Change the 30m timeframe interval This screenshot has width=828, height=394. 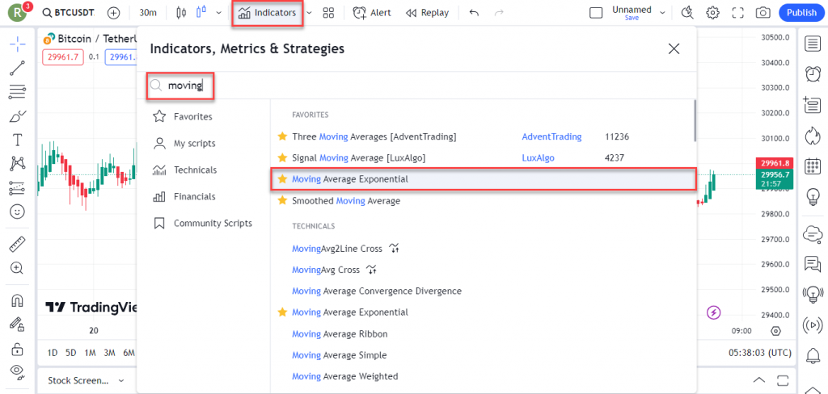tap(147, 13)
